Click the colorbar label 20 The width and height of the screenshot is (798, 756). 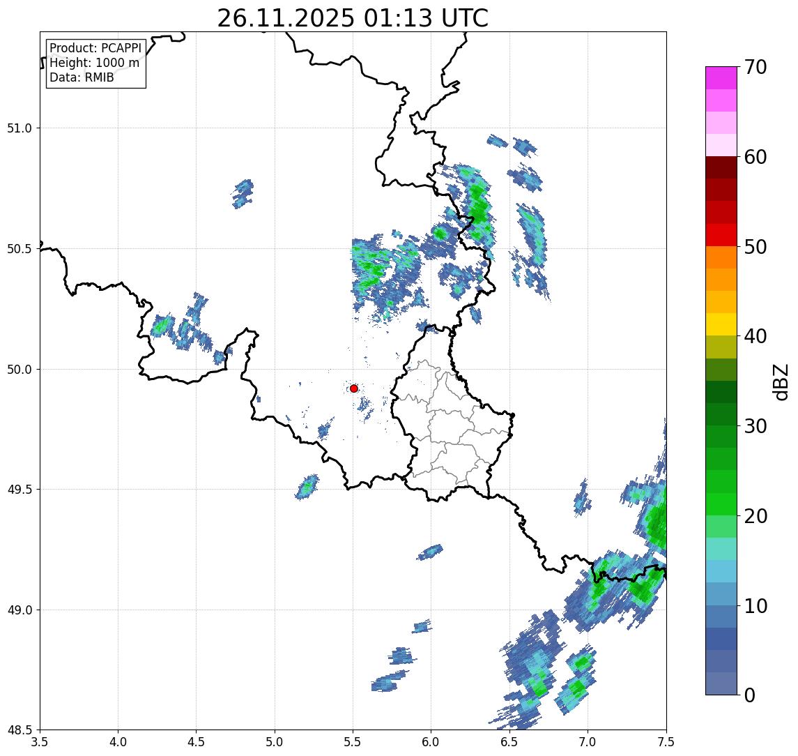coord(755,516)
